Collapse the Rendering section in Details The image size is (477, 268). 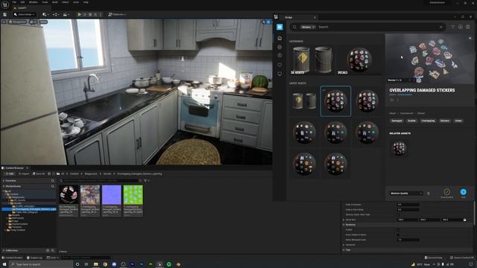coord(344,225)
